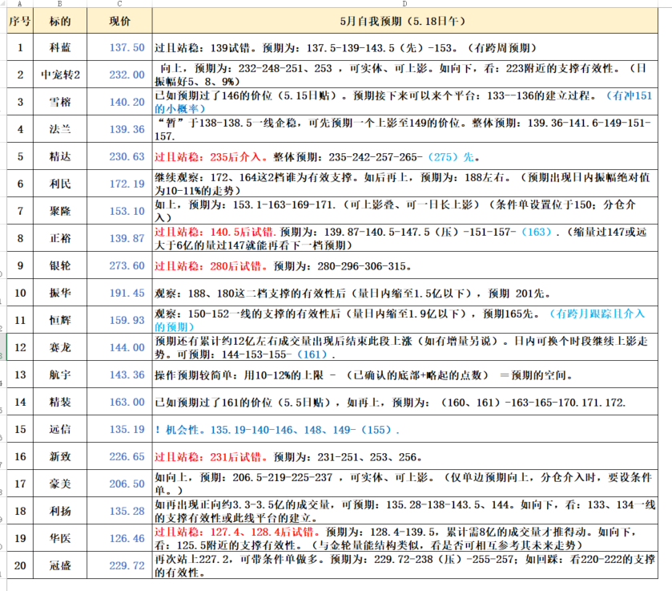Select the cell 中宠转2
The width and height of the screenshot is (672, 591).
pos(60,75)
